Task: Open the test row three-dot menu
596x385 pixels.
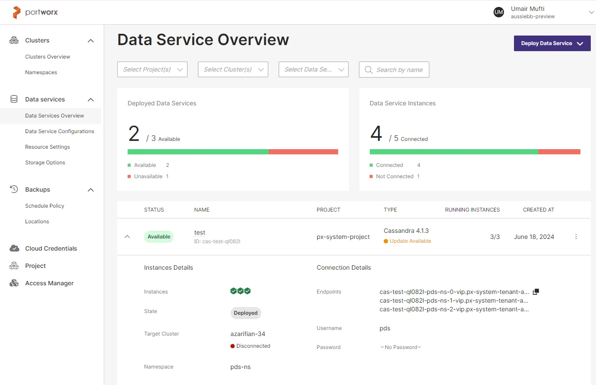Action: [576, 237]
